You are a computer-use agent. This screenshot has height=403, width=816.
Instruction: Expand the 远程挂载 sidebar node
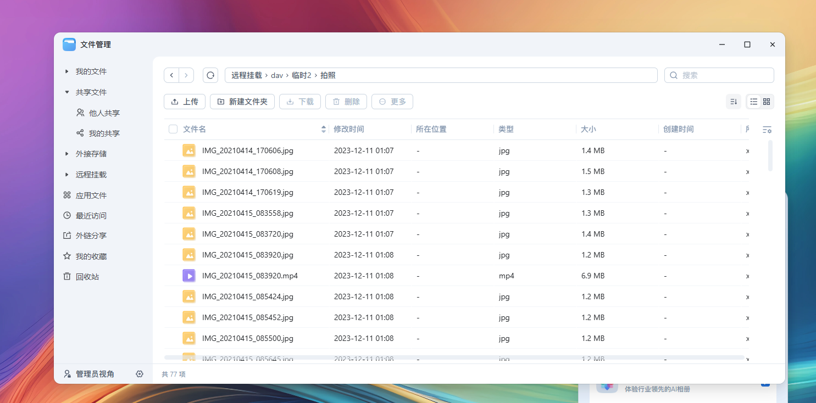(x=67, y=175)
